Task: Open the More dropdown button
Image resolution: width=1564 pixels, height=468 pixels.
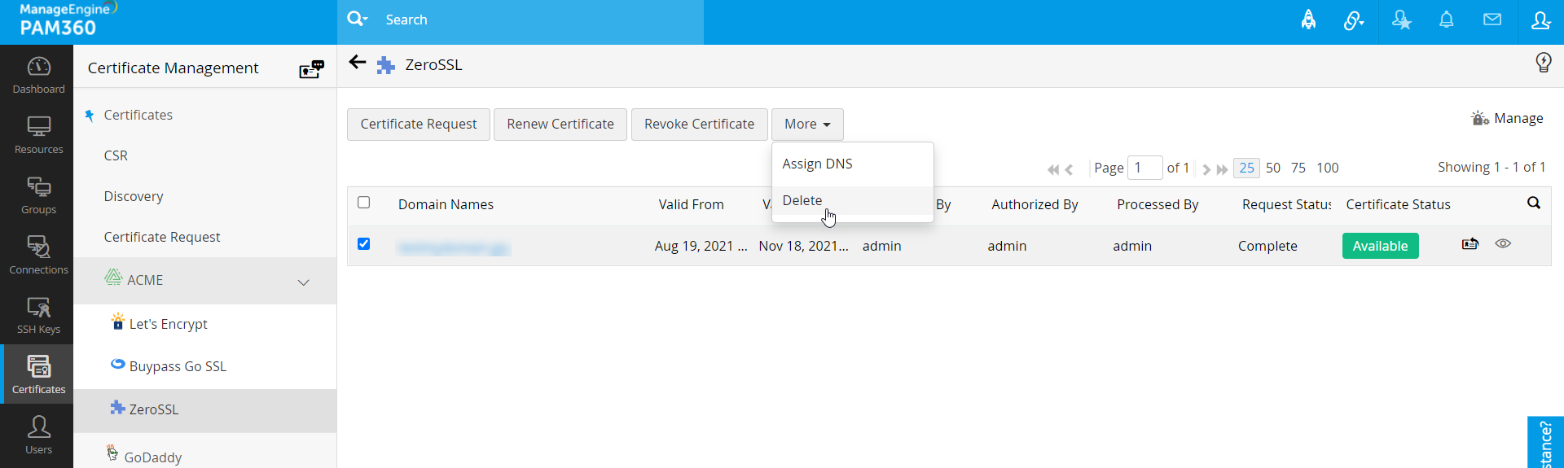Action: point(807,124)
